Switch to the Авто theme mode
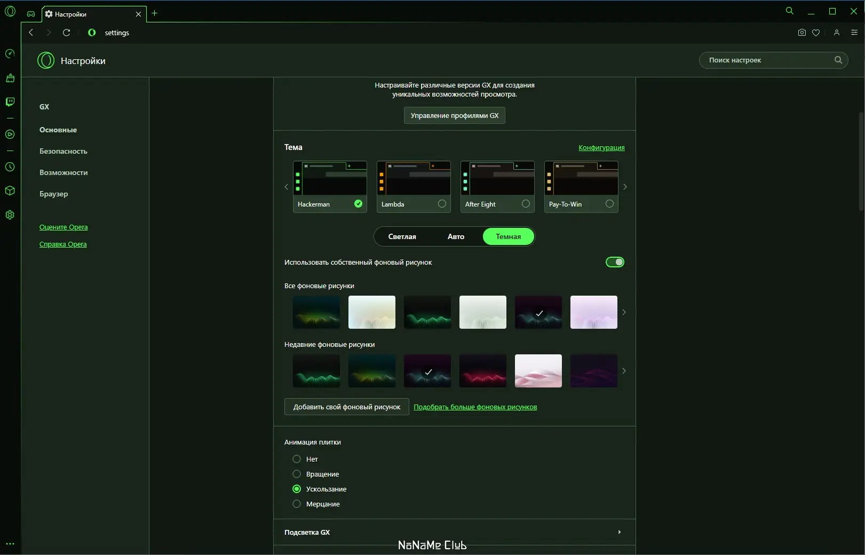This screenshot has width=865, height=555. pos(456,236)
